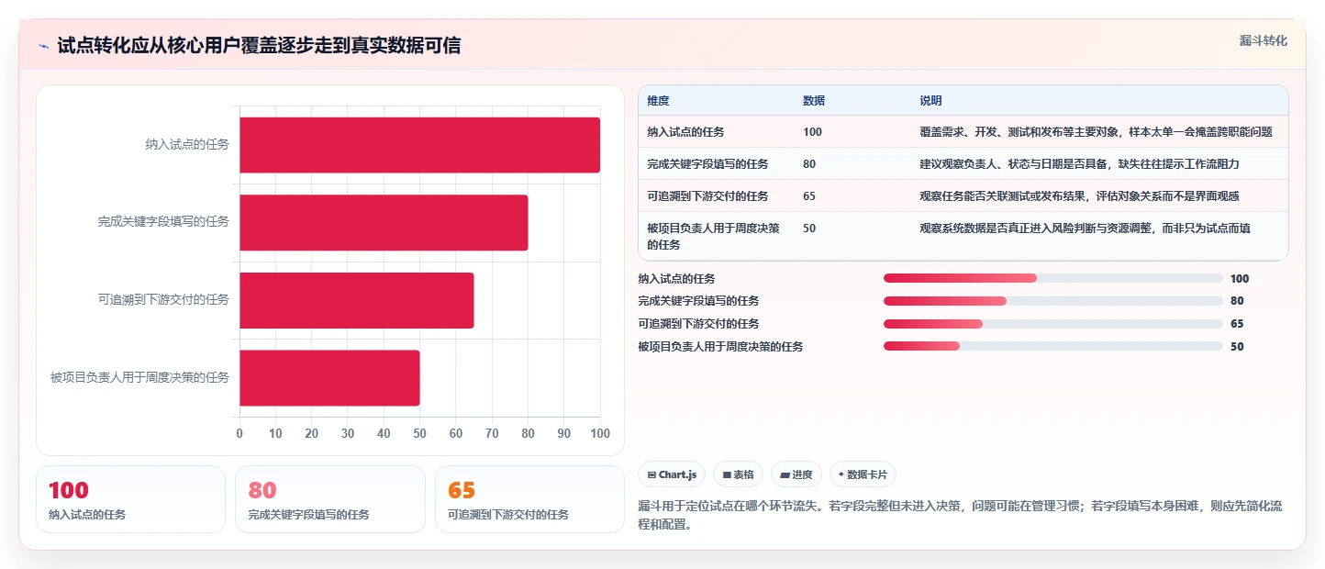Click the 可追溯到下游交付的任务 chart bar

[x=357, y=300]
